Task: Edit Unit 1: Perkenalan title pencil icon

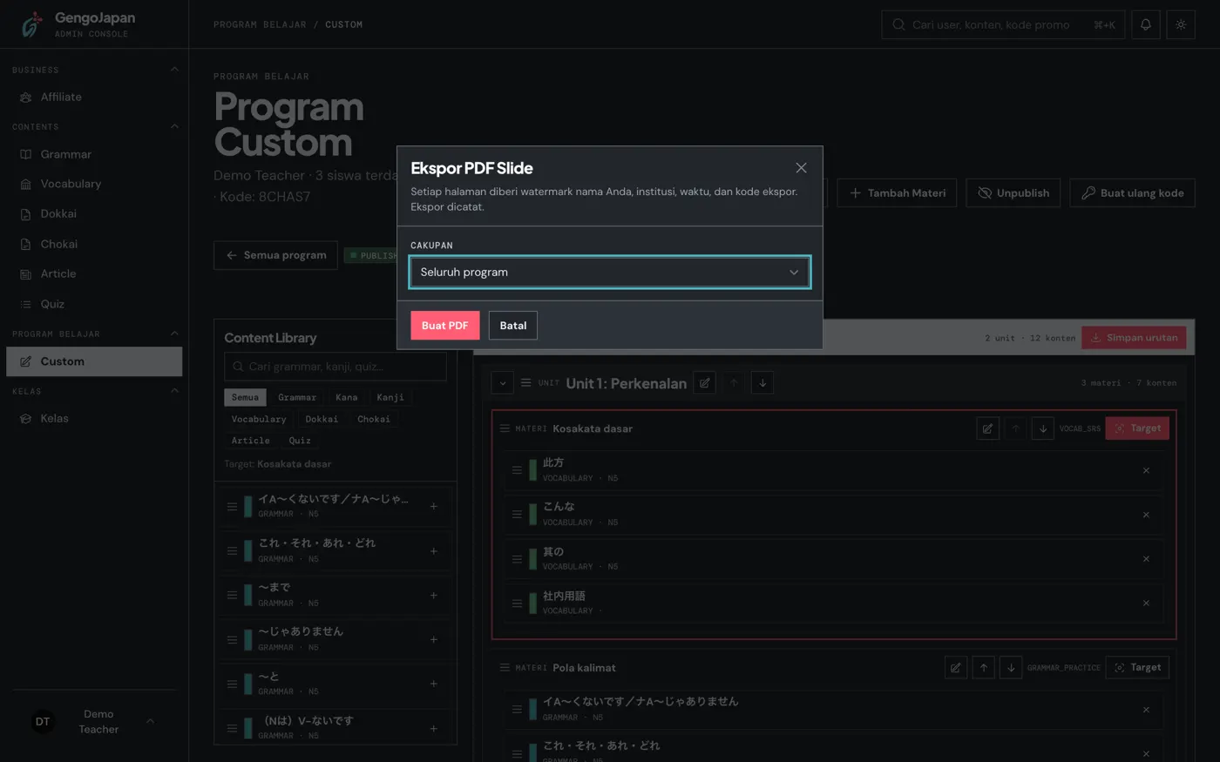Action: pyautogui.click(x=705, y=383)
